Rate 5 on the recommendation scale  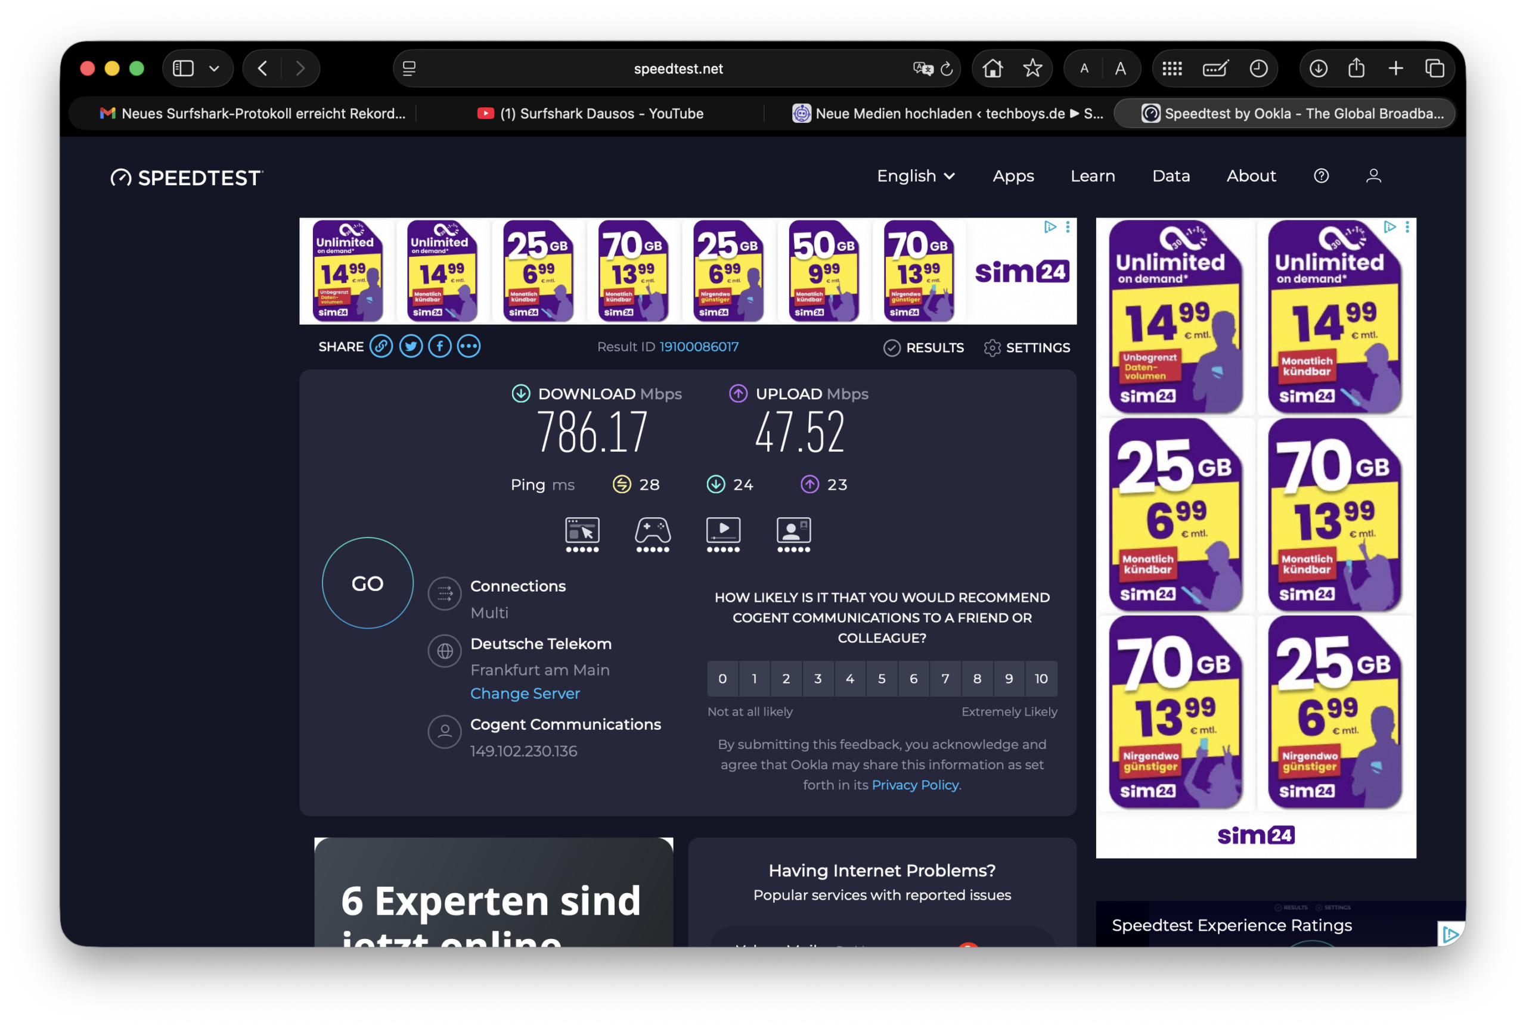[882, 679]
